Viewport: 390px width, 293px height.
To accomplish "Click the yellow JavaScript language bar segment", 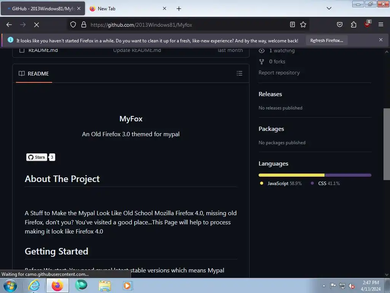I will [291, 175].
